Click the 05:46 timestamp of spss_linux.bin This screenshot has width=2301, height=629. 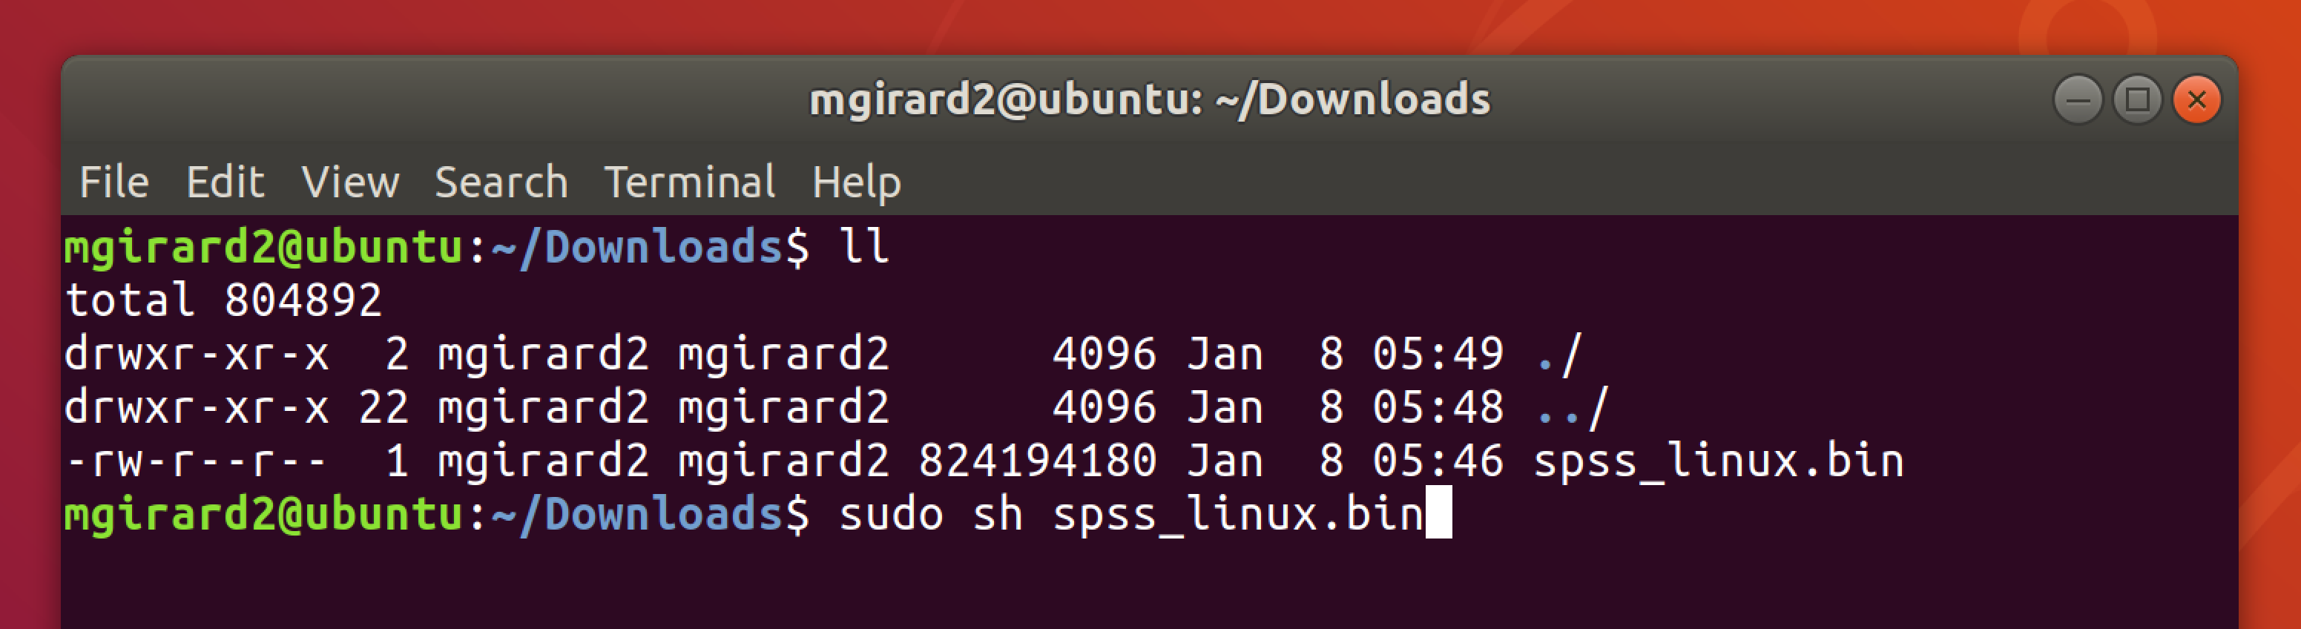[1438, 461]
